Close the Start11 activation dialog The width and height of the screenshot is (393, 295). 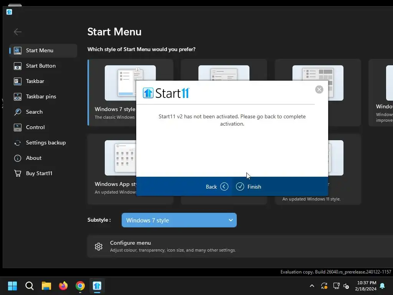[x=319, y=89]
